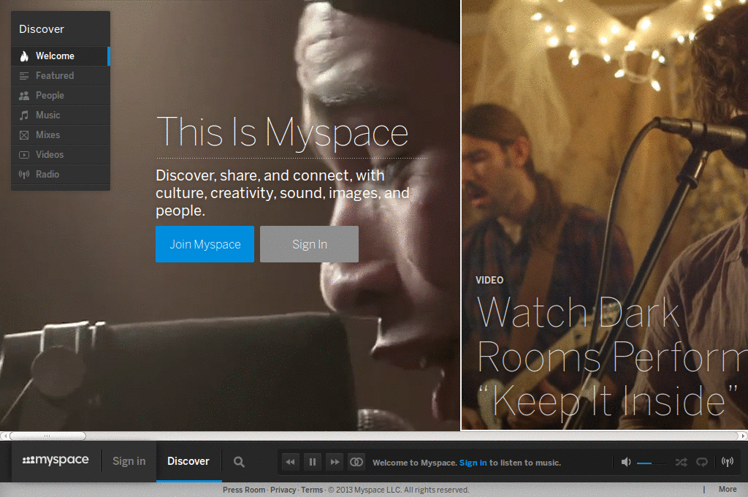Open the Discover tab in bottom bar
The width and height of the screenshot is (748, 497).
click(188, 461)
